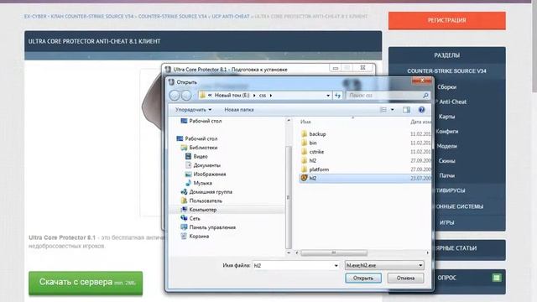Open Сборки in the website sidebar

[447, 87]
